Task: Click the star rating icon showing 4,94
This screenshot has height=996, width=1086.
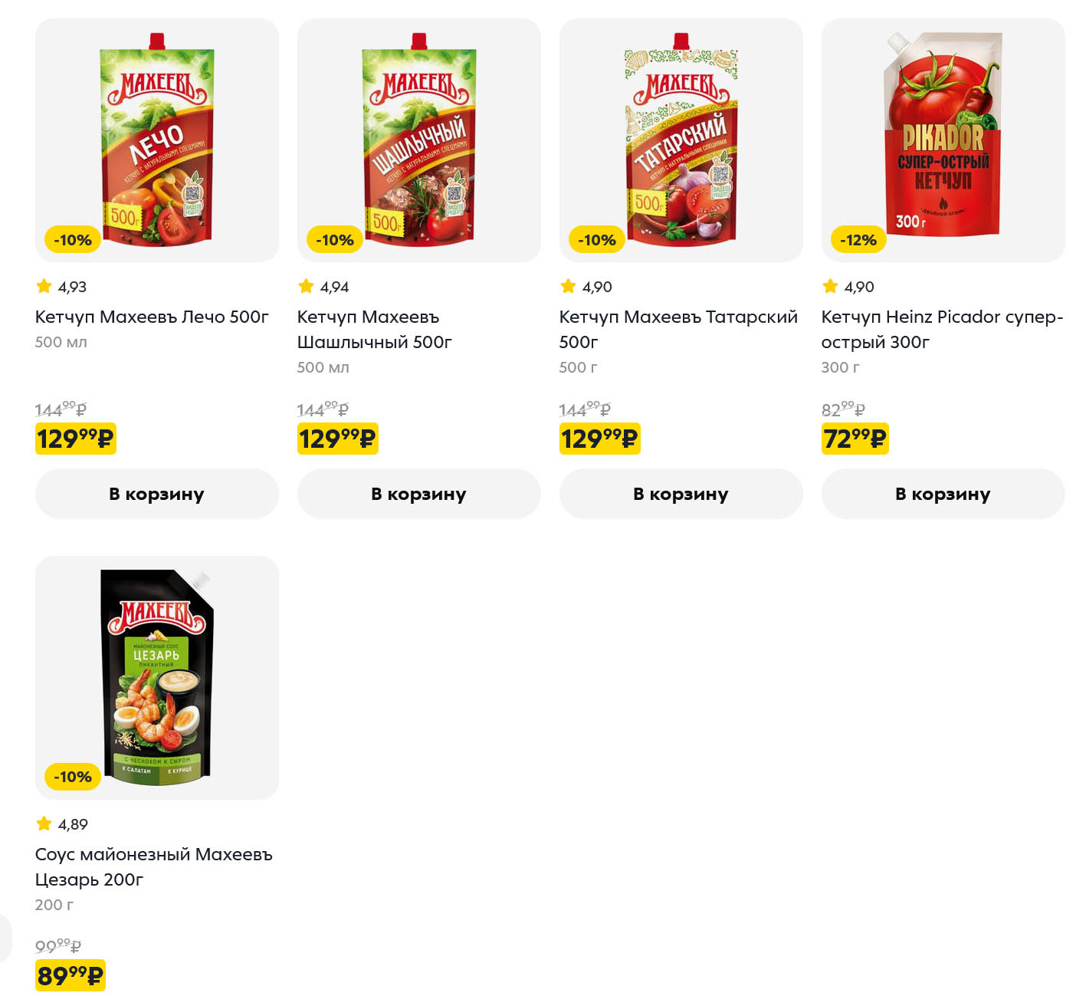Action: click(x=306, y=287)
